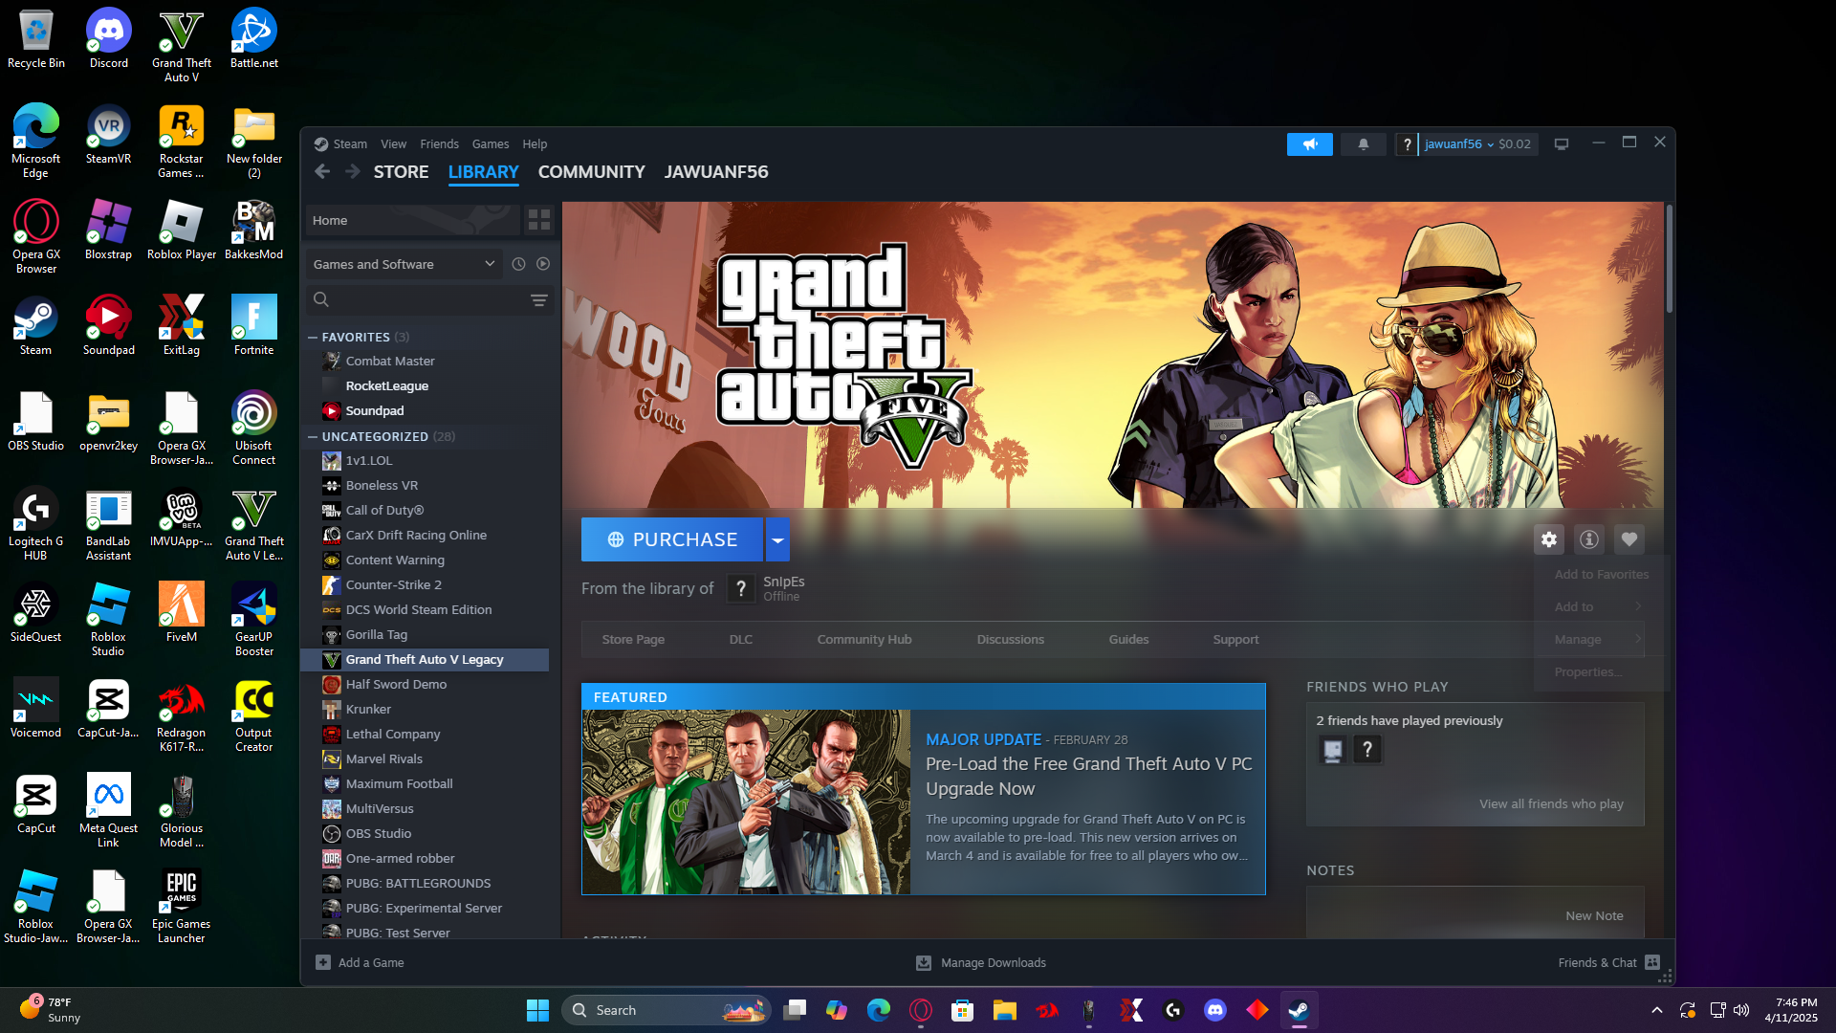This screenshot has width=1836, height=1033.
Task: Click the Home library button
Action: 412,220
